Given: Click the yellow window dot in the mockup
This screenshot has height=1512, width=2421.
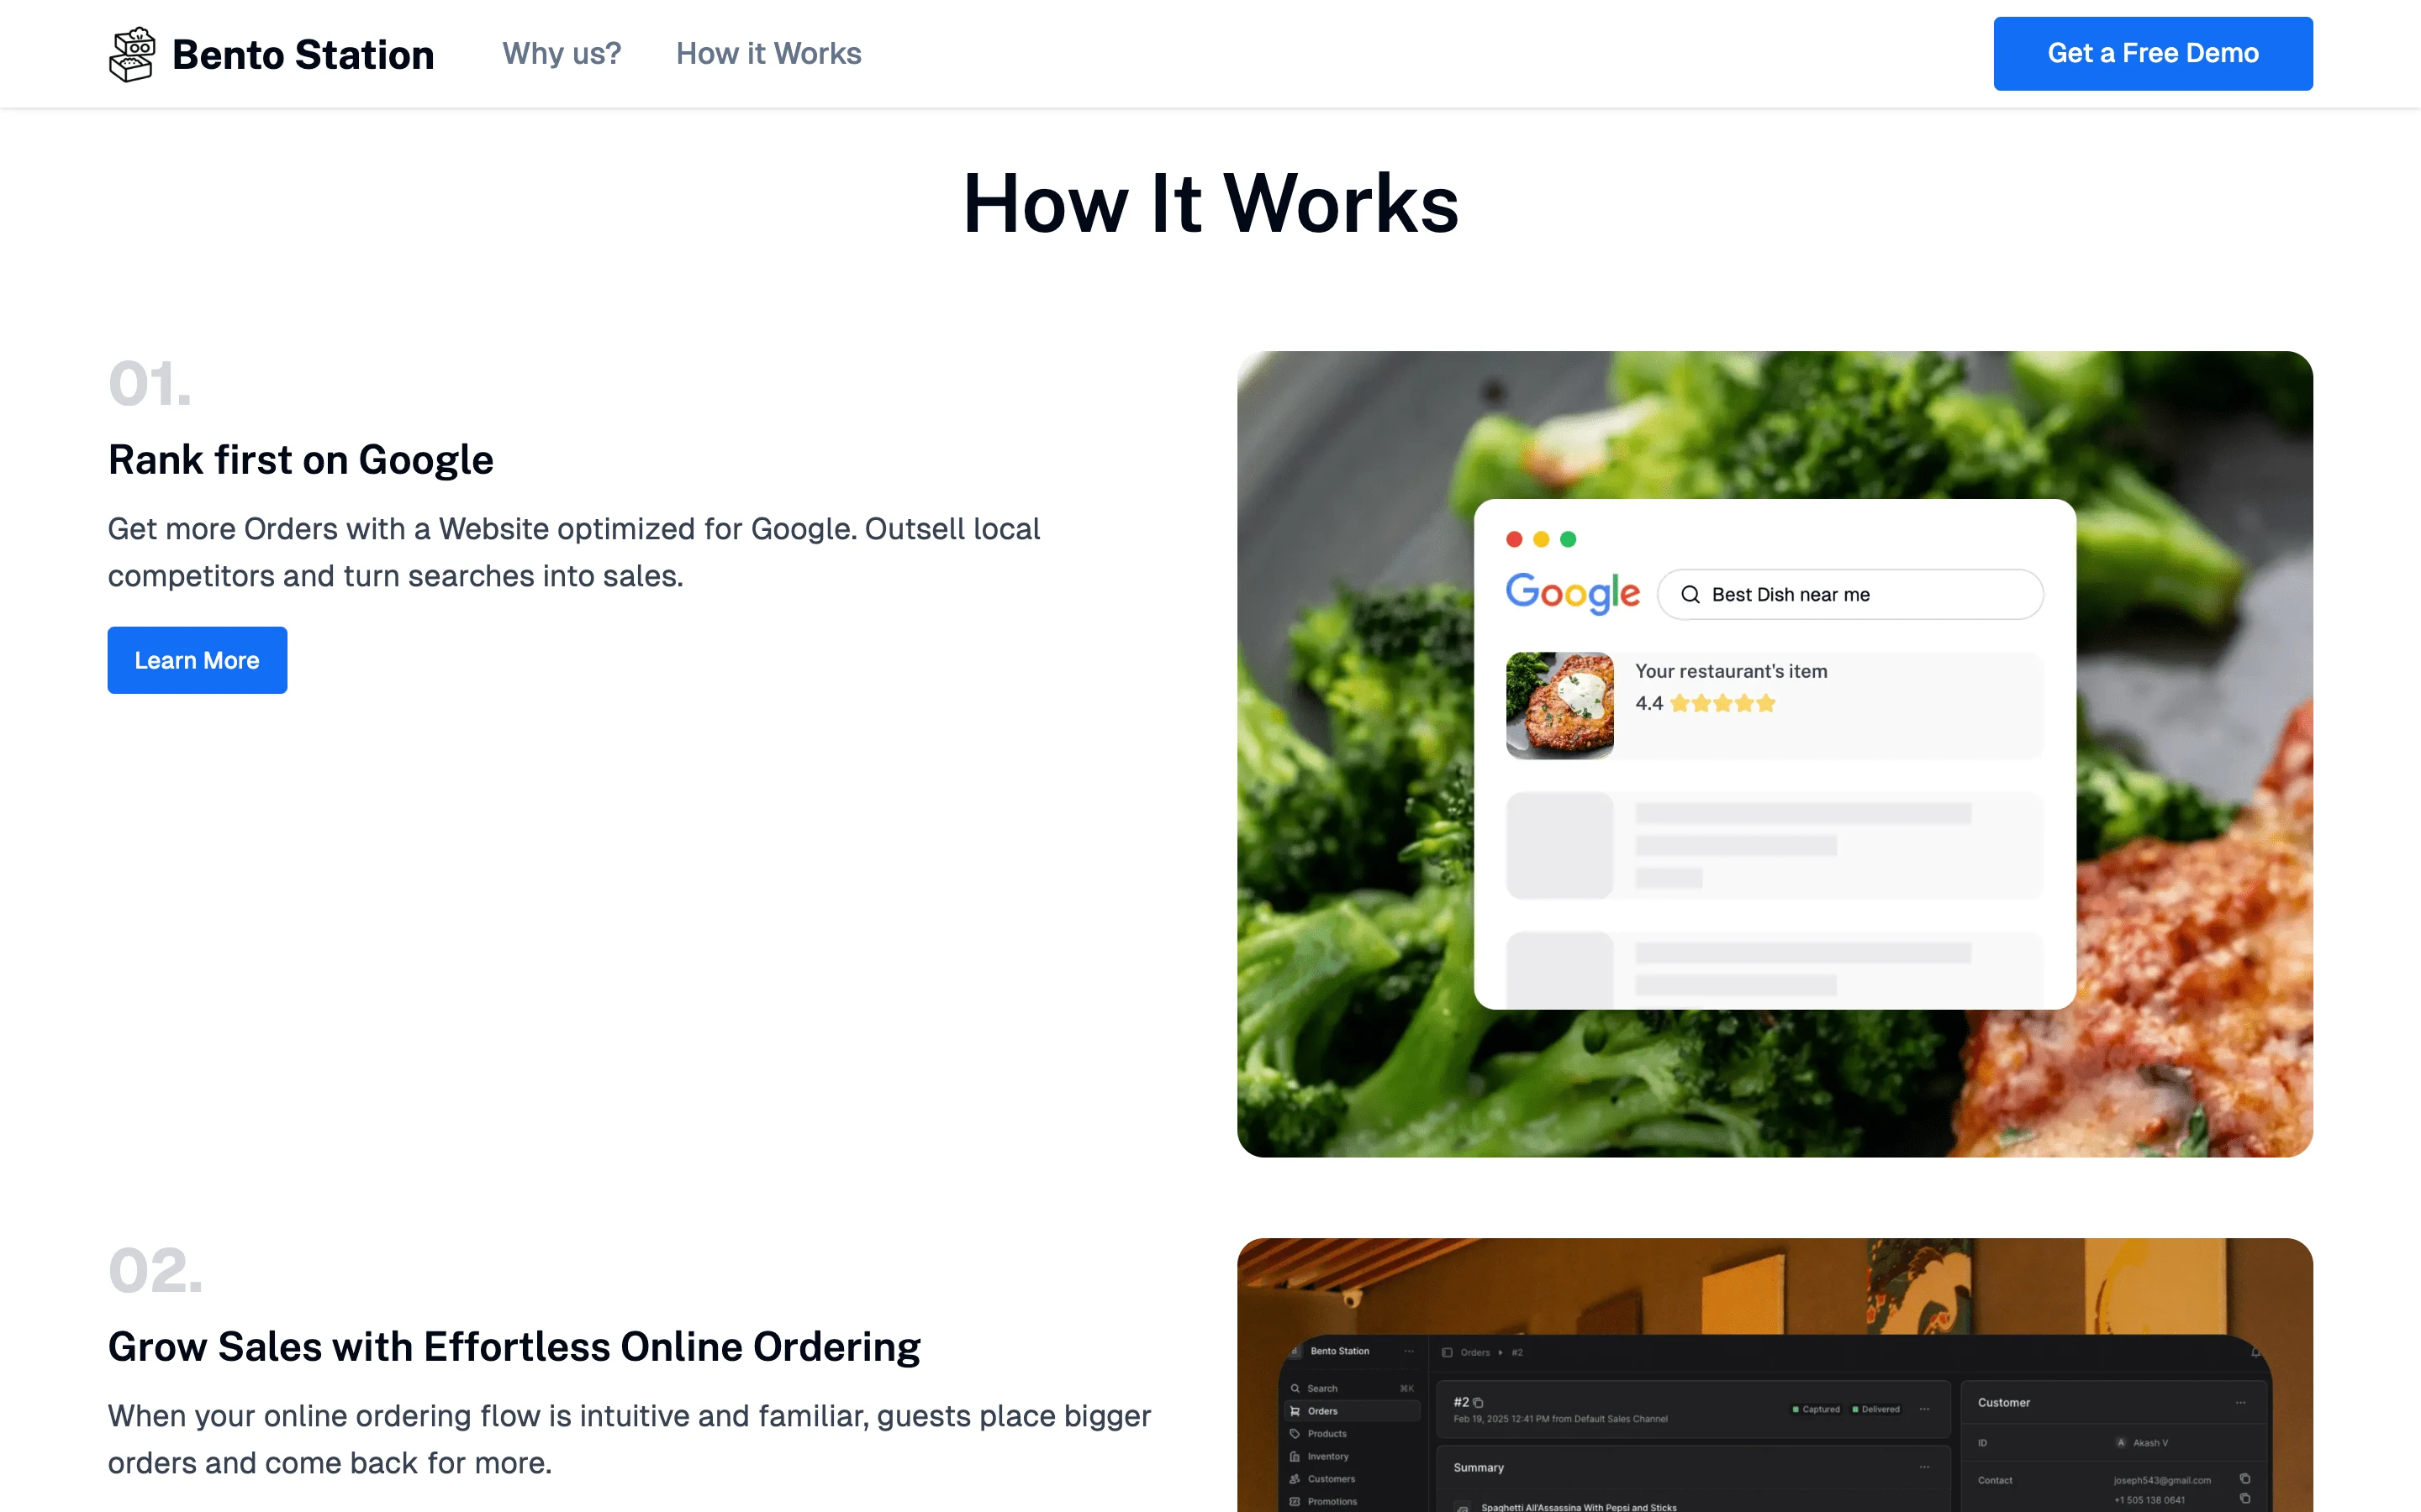Looking at the screenshot, I should coord(1542,539).
